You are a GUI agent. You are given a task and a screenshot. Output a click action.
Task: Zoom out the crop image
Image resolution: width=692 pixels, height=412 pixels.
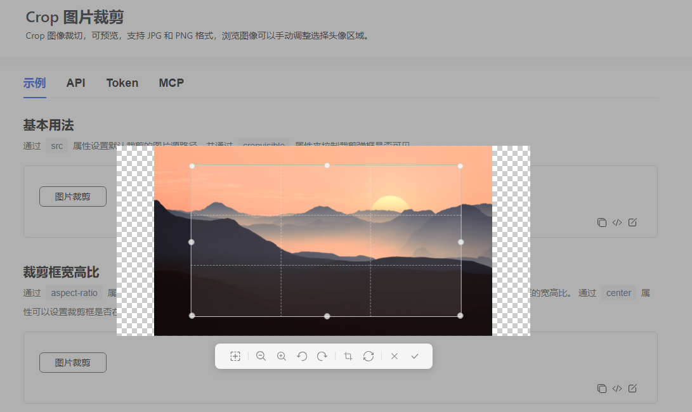pyautogui.click(x=261, y=356)
